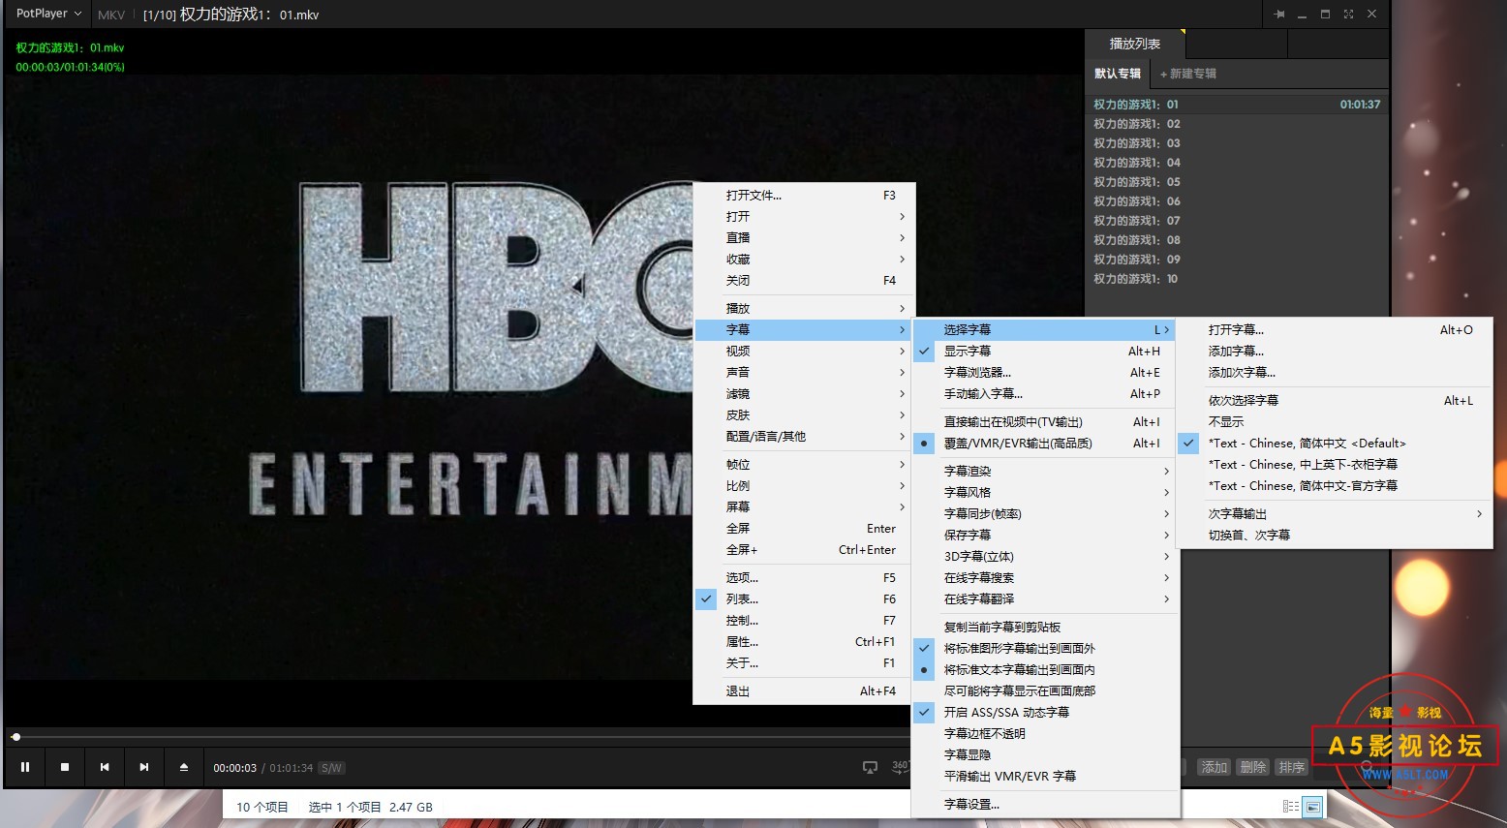Toggle 显示字幕 checkmark

tap(1045, 351)
